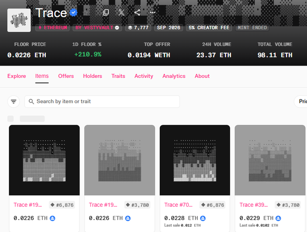Click the 24H volume 23.37 ETH
Image resolution: width=307 pixels, height=232 pixels.
pyautogui.click(x=214, y=55)
